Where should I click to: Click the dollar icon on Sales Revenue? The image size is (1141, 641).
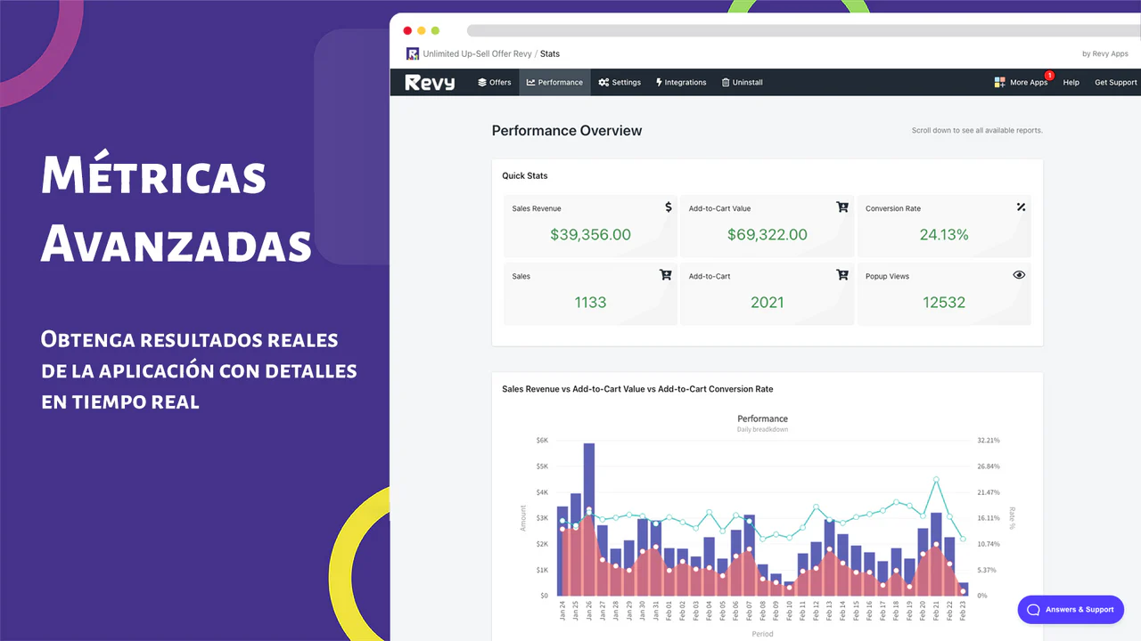pos(669,207)
